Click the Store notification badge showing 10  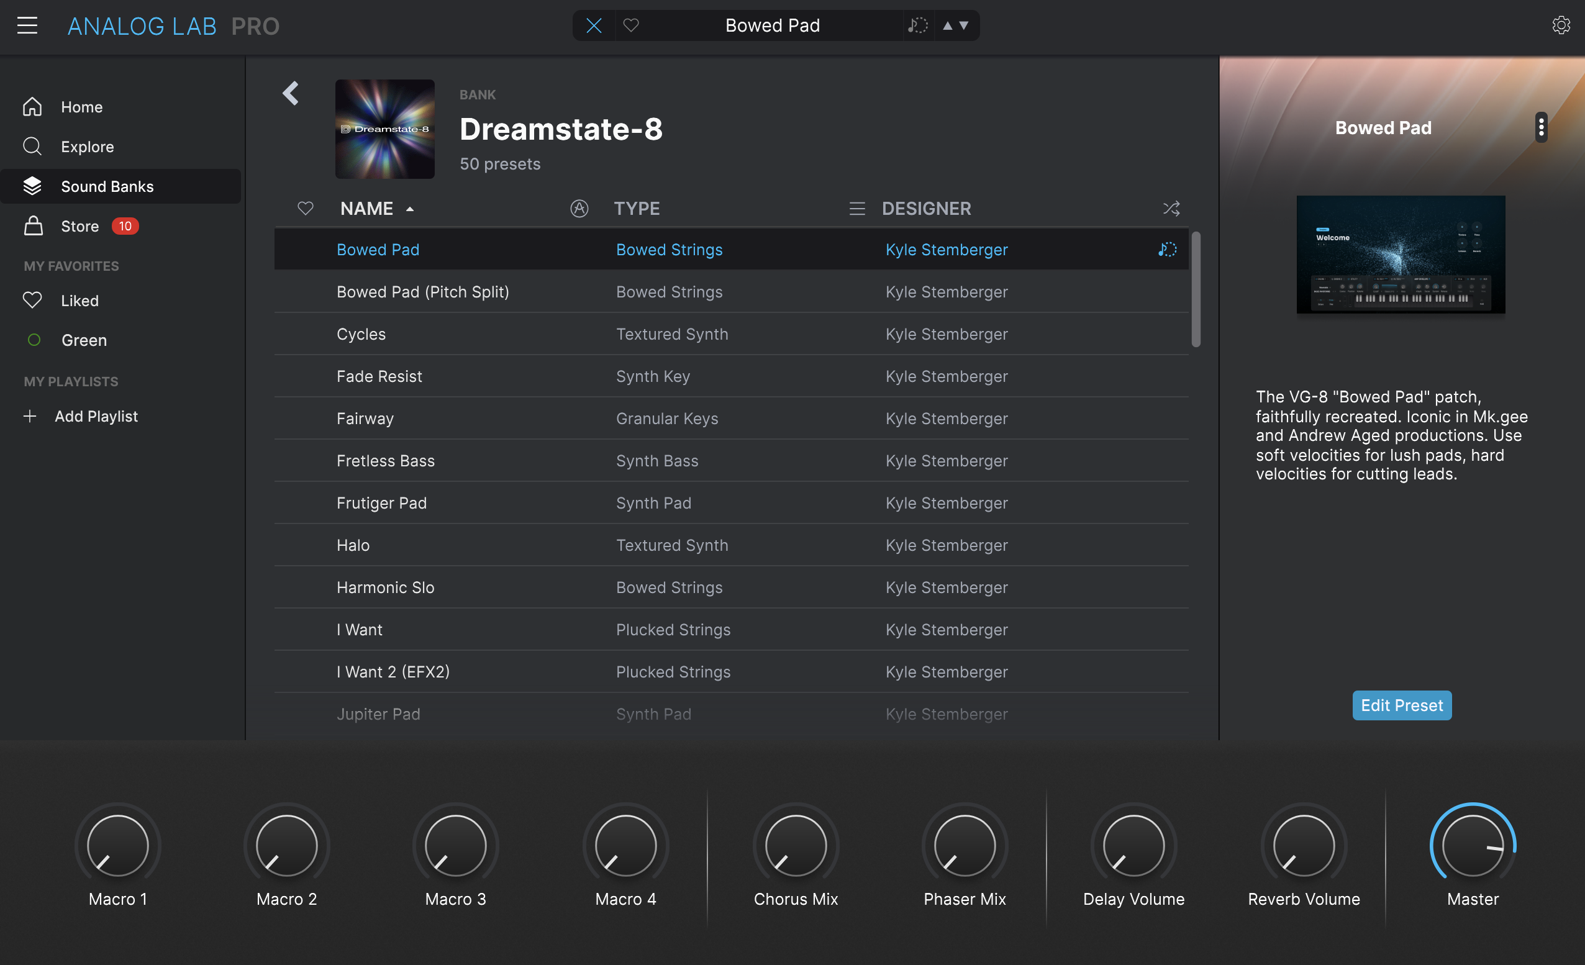125,227
